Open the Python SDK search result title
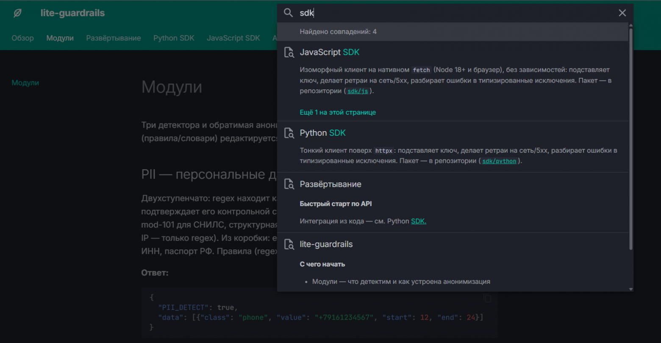The width and height of the screenshot is (661, 343). pos(323,133)
